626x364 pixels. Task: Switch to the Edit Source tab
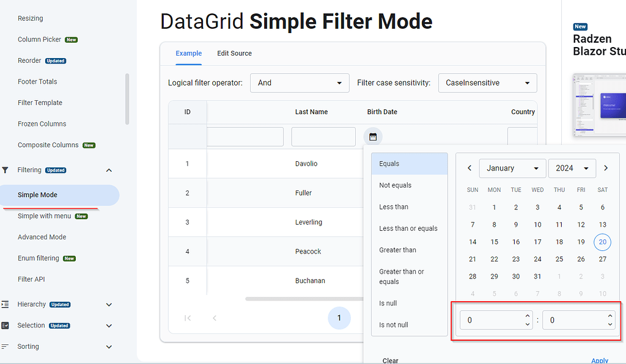[x=234, y=53]
